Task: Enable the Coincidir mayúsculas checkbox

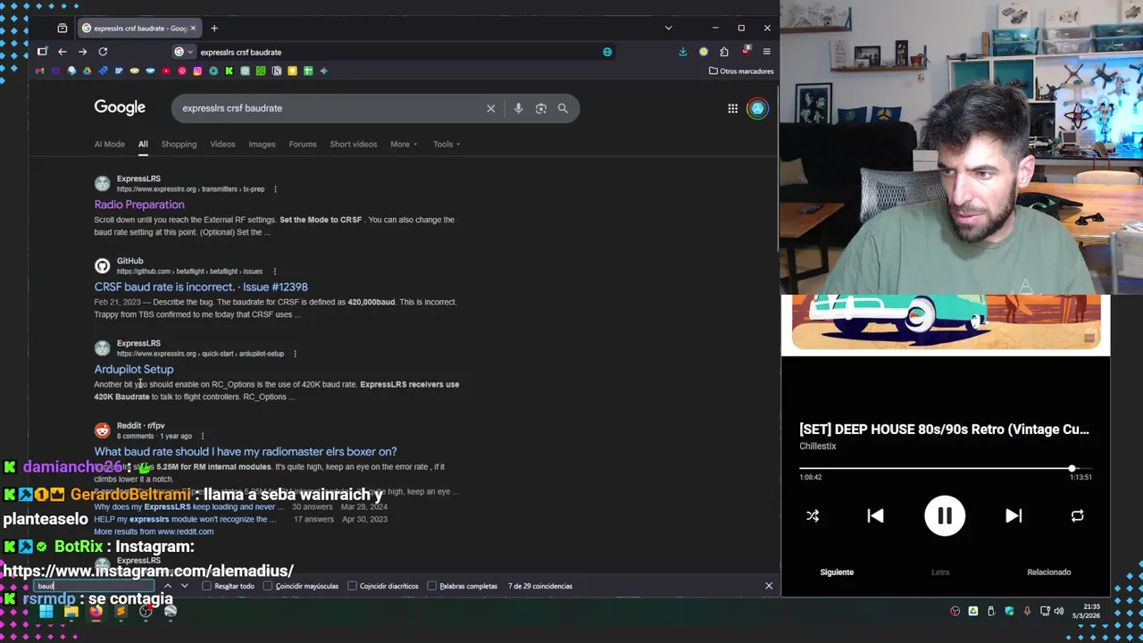Action: coord(268,586)
